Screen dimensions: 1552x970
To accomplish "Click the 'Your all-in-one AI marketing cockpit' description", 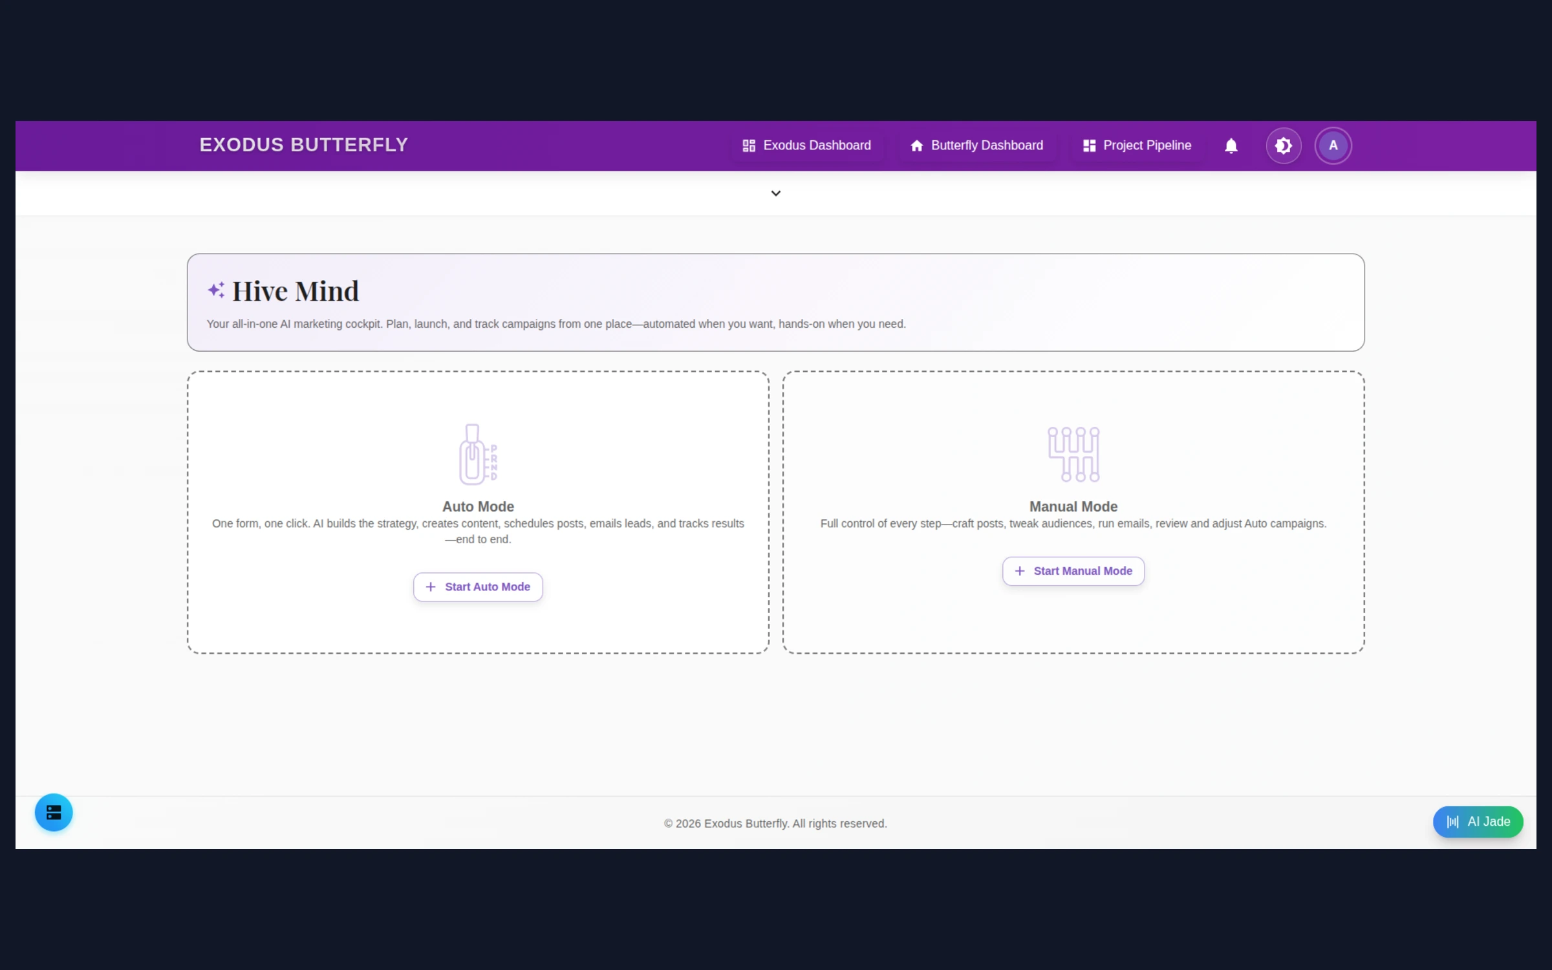I will coord(556,324).
